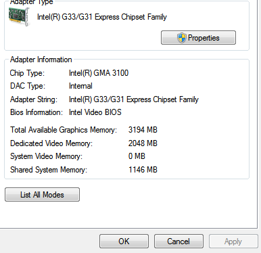Click the greyed-out Apply button
This screenshot has width=261, height=253.
233,241
